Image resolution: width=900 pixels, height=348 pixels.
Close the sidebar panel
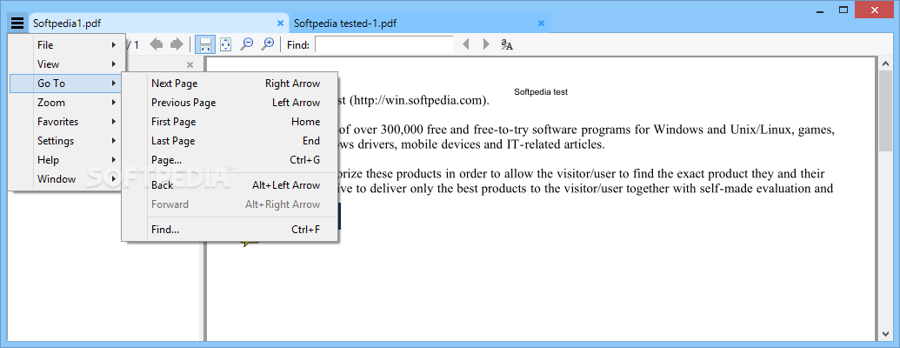pyautogui.click(x=190, y=65)
